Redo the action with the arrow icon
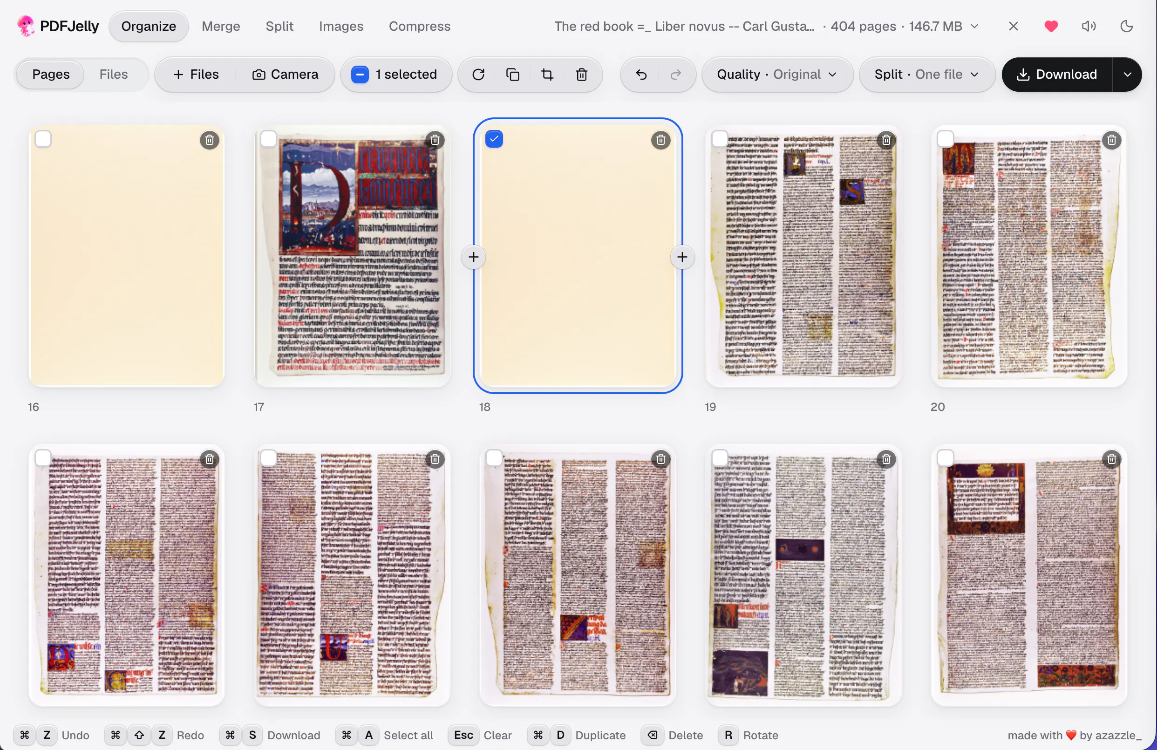Viewport: 1157px width, 750px height. (x=676, y=75)
